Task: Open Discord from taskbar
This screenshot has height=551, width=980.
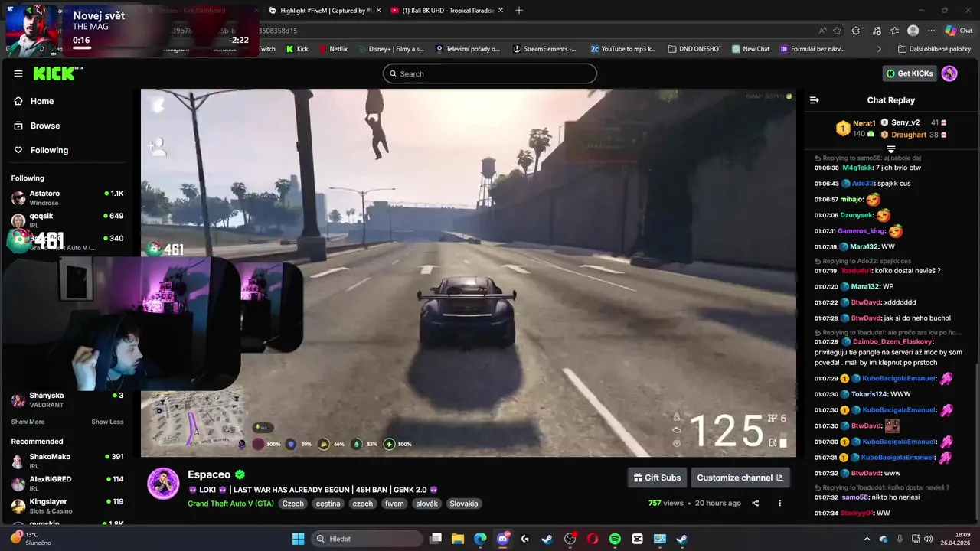Action: click(x=503, y=539)
